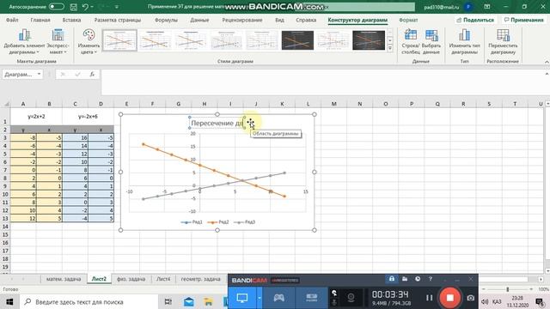Click the Примечания comments button
The height and width of the screenshot is (309, 550).
click(x=523, y=20)
